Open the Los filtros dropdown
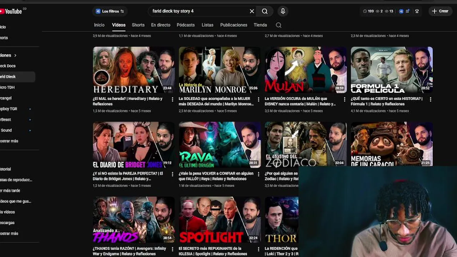Screen dimensions: 457x257 pos(110,11)
